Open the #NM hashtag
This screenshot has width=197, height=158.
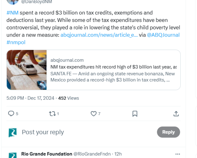coord(12,13)
